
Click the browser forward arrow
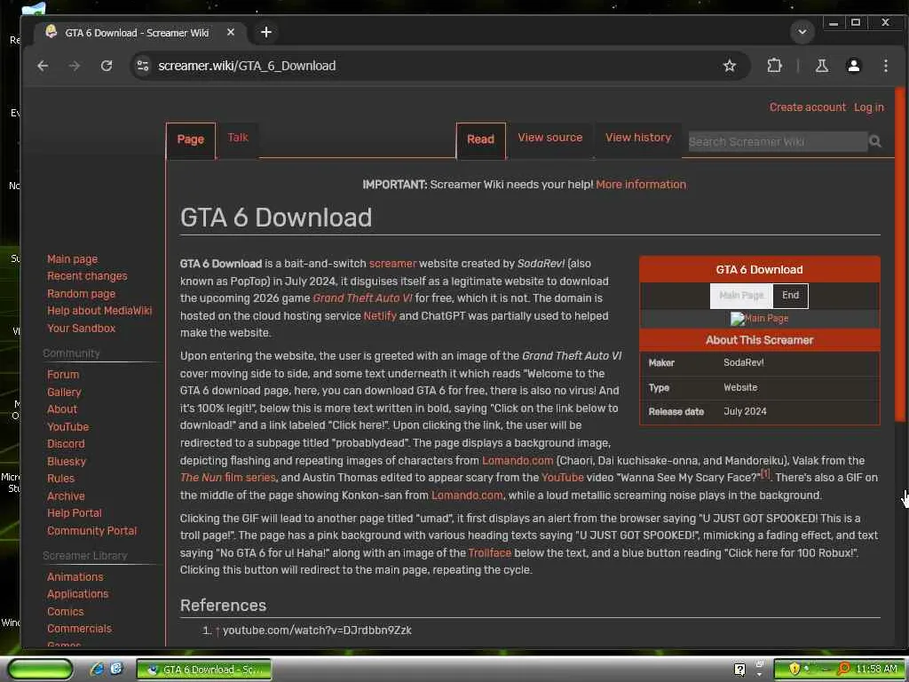75,66
